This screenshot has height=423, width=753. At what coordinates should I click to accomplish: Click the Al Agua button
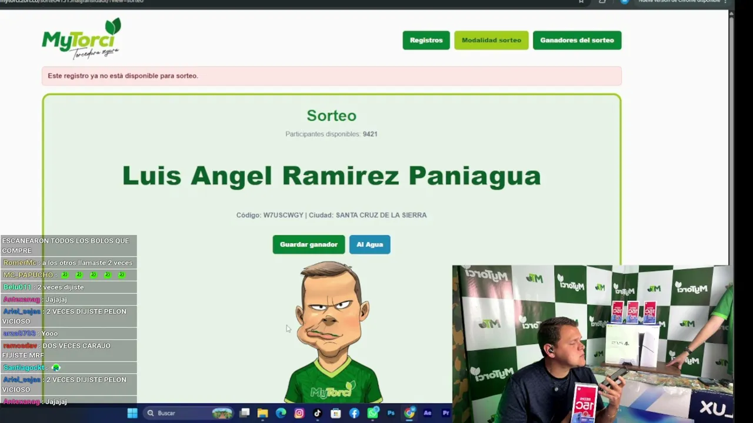click(369, 244)
